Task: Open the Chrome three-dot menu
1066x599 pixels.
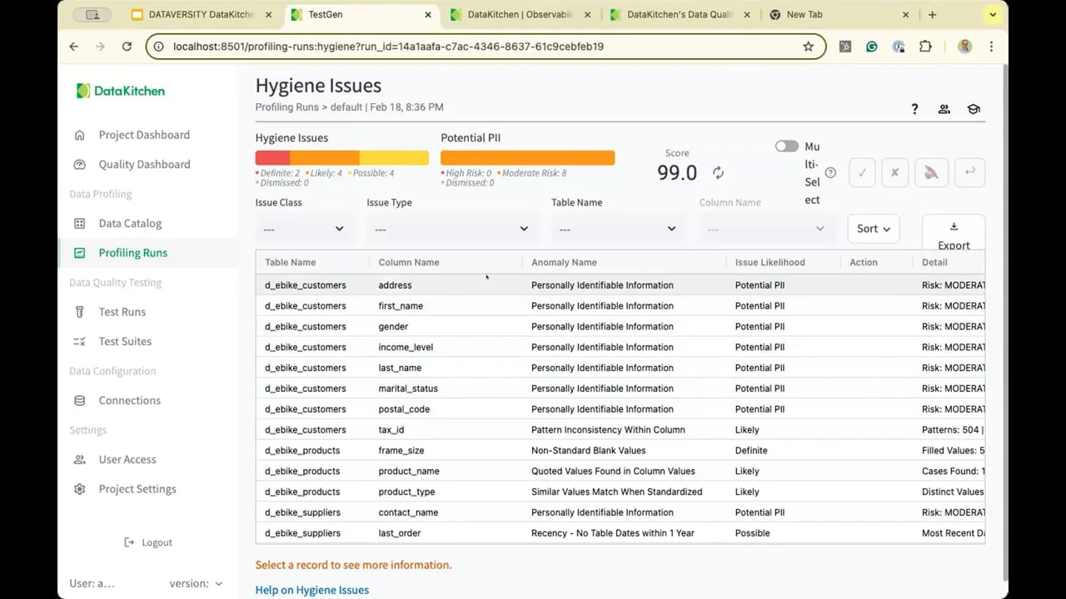Action: click(x=991, y=47)
